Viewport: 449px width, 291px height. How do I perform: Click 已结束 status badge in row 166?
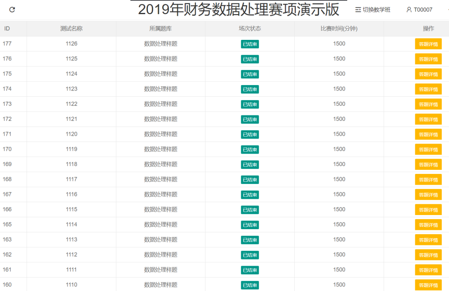pyautogui.click(x=250, y=210)
